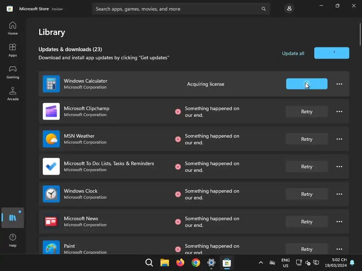This screenshot has height=271, width=362.
Task: Open clock showing 5:02 CH
Action: 336,263
